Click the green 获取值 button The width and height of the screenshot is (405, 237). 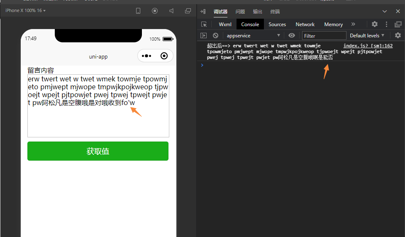click(x=98, y=151)
